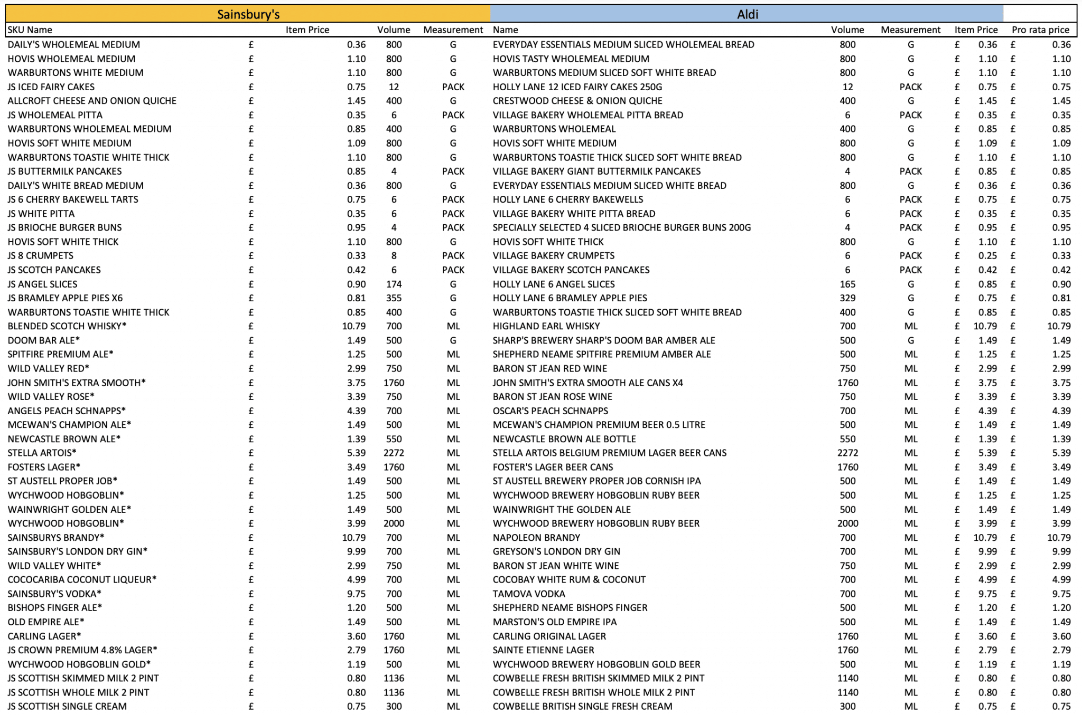
Task: Select cell OLD EMPIRE ALE*
Action: tap(46, 622)
